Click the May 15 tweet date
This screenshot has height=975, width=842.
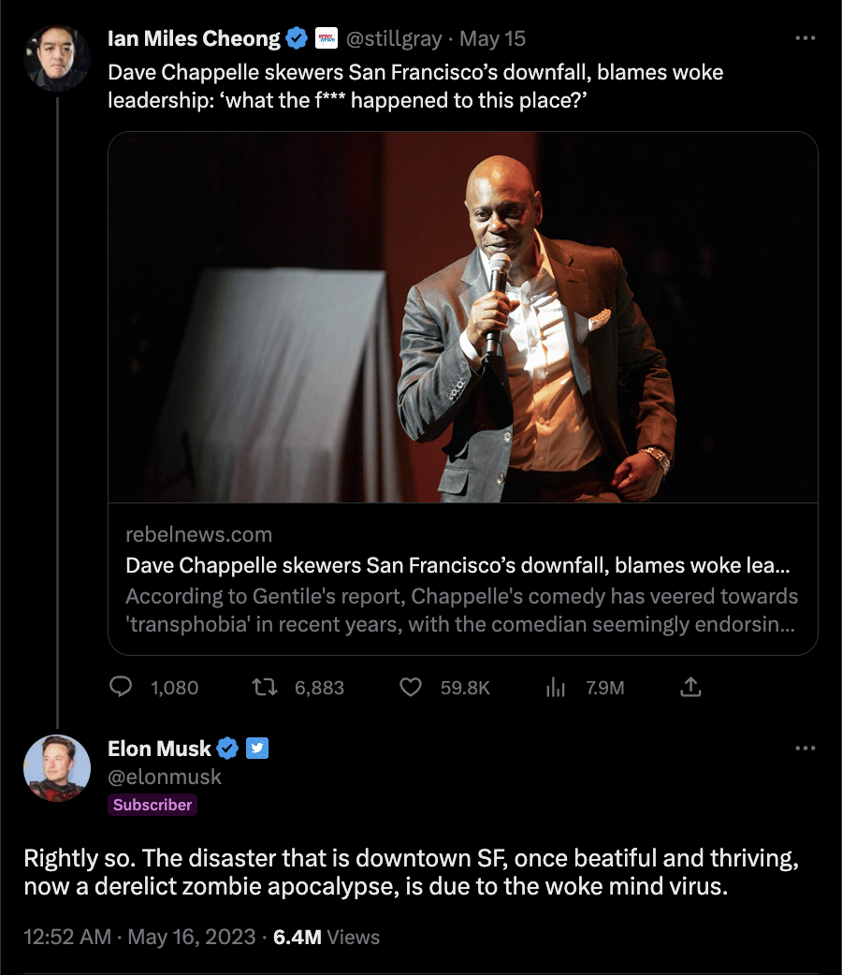click(493, 38)
